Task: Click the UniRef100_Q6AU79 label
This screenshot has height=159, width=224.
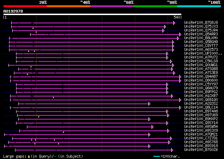Action: (201, 88)
